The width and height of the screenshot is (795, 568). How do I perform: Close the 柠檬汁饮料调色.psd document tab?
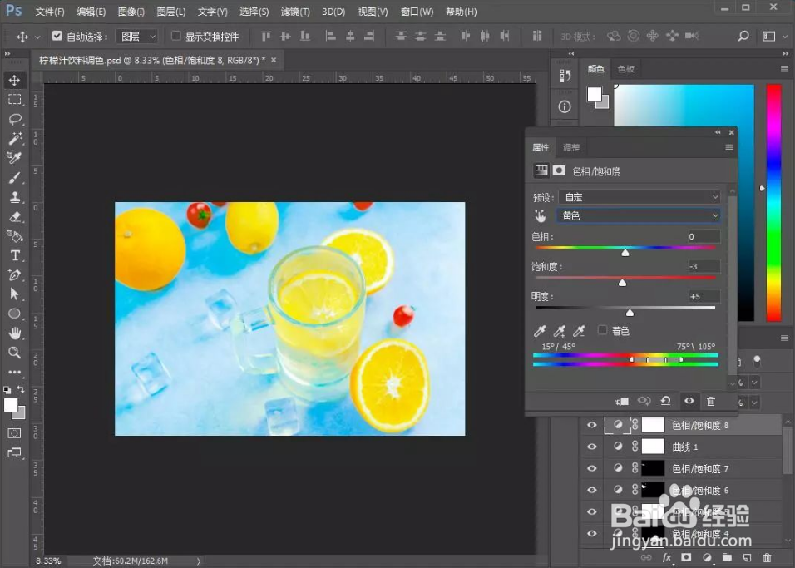274,60
